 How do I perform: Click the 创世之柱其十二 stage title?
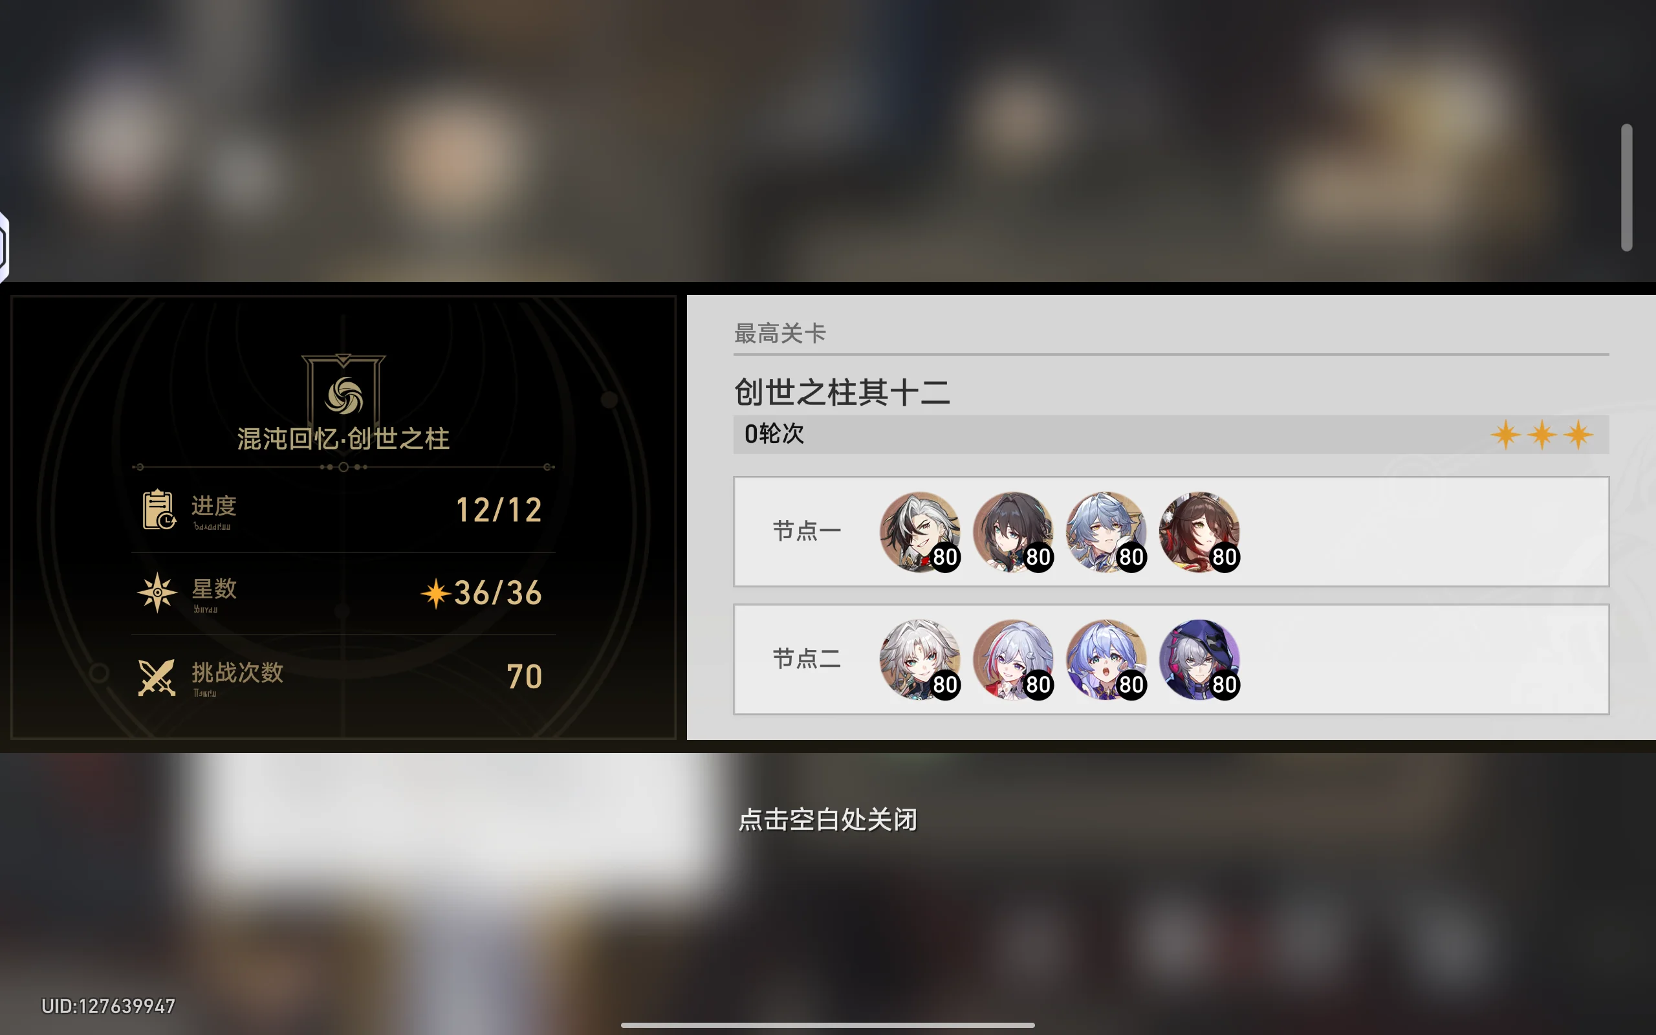tap(842, 392)
